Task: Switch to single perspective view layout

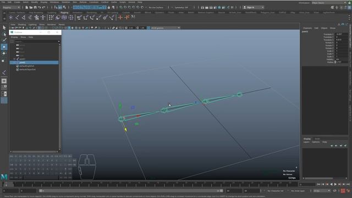Action: coord(4,81)
